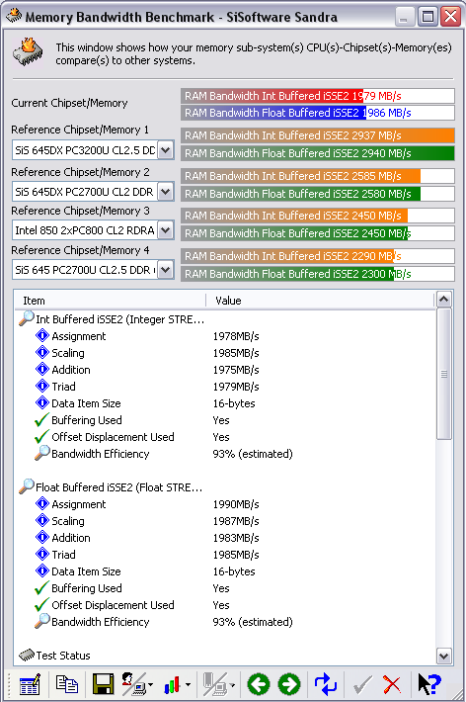Click the Copy to clipboard icon

coord(66,683)
